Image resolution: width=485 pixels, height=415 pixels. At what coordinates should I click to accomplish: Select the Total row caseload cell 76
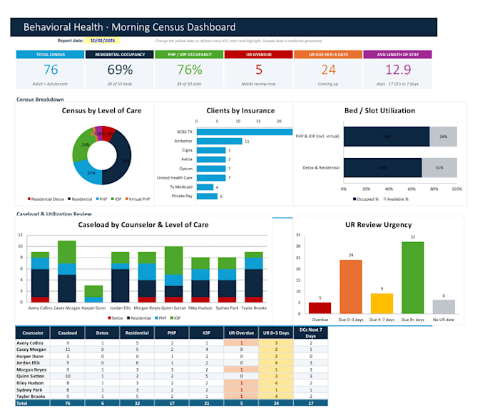pos(68,403)
